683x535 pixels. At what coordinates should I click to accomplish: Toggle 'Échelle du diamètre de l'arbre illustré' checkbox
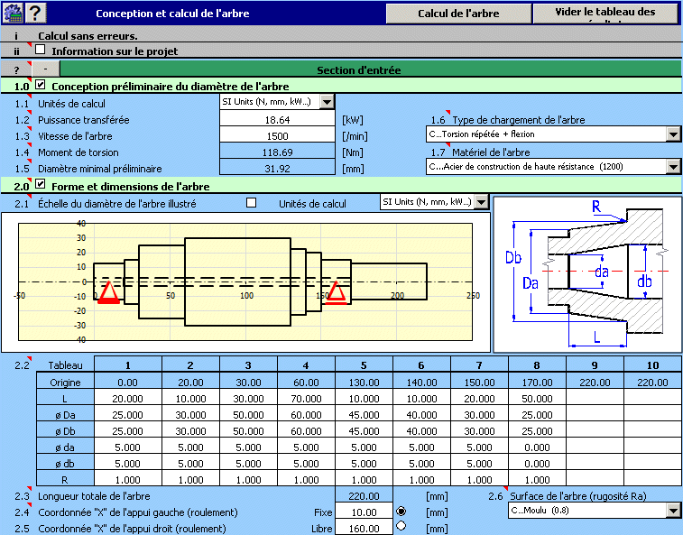tap(251, 203)
